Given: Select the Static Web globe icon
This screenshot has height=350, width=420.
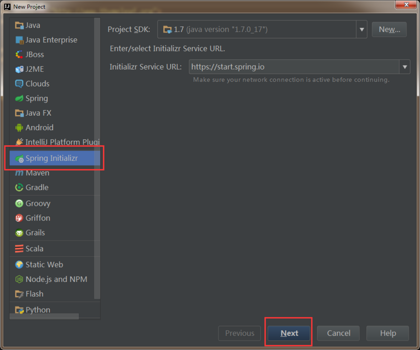Looking at the screenshot, I should 19,265.
